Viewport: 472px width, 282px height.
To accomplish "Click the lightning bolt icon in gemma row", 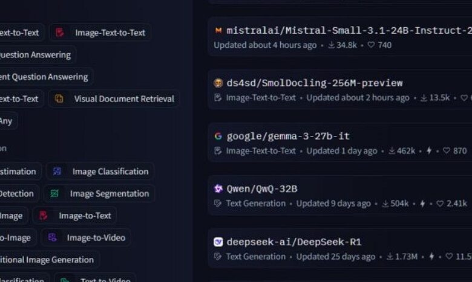I will coord(429,151).
